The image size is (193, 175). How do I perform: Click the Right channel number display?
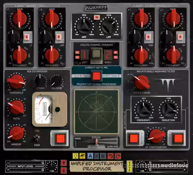click(108, 55)
